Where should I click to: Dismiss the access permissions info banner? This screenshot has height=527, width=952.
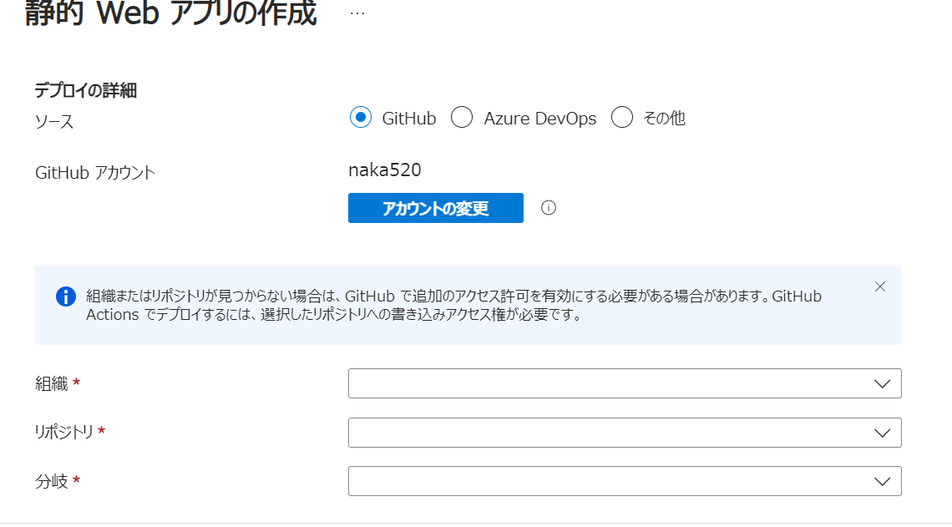click(879, 286)
